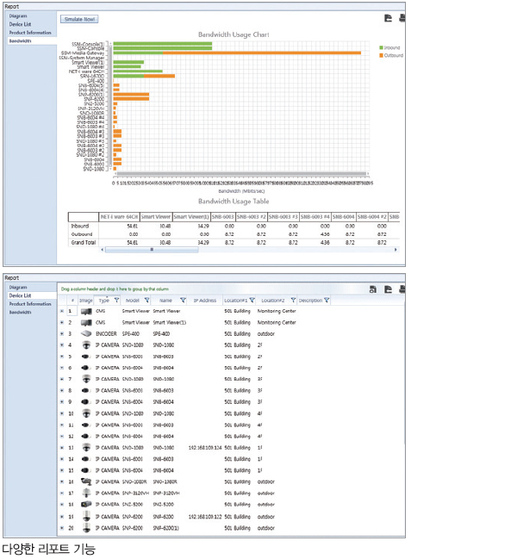Click the Inbound green legend swatch
Image resolution: width=517 pixels, height=559 pixels.
click(382, 47)
